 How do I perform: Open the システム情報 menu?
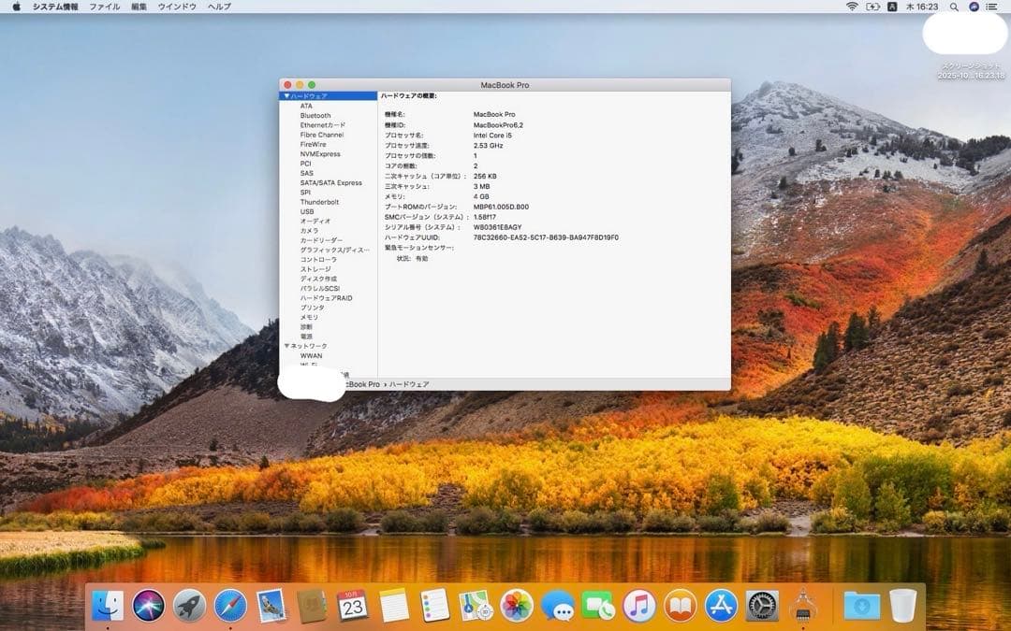point(55,7)
